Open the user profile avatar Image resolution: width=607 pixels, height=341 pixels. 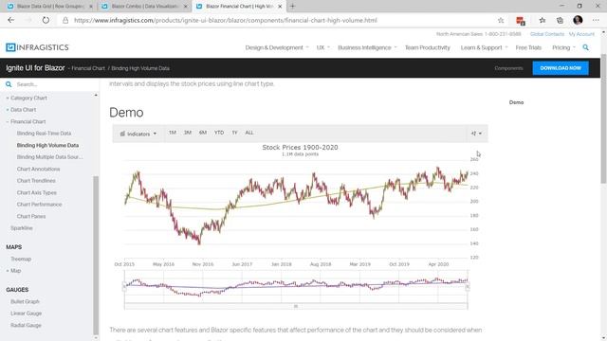tap(578, 20)
